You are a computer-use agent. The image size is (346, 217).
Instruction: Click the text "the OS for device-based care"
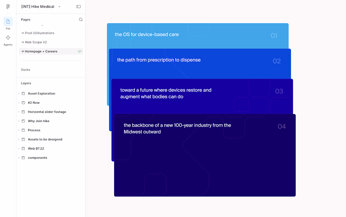[147, 34]
